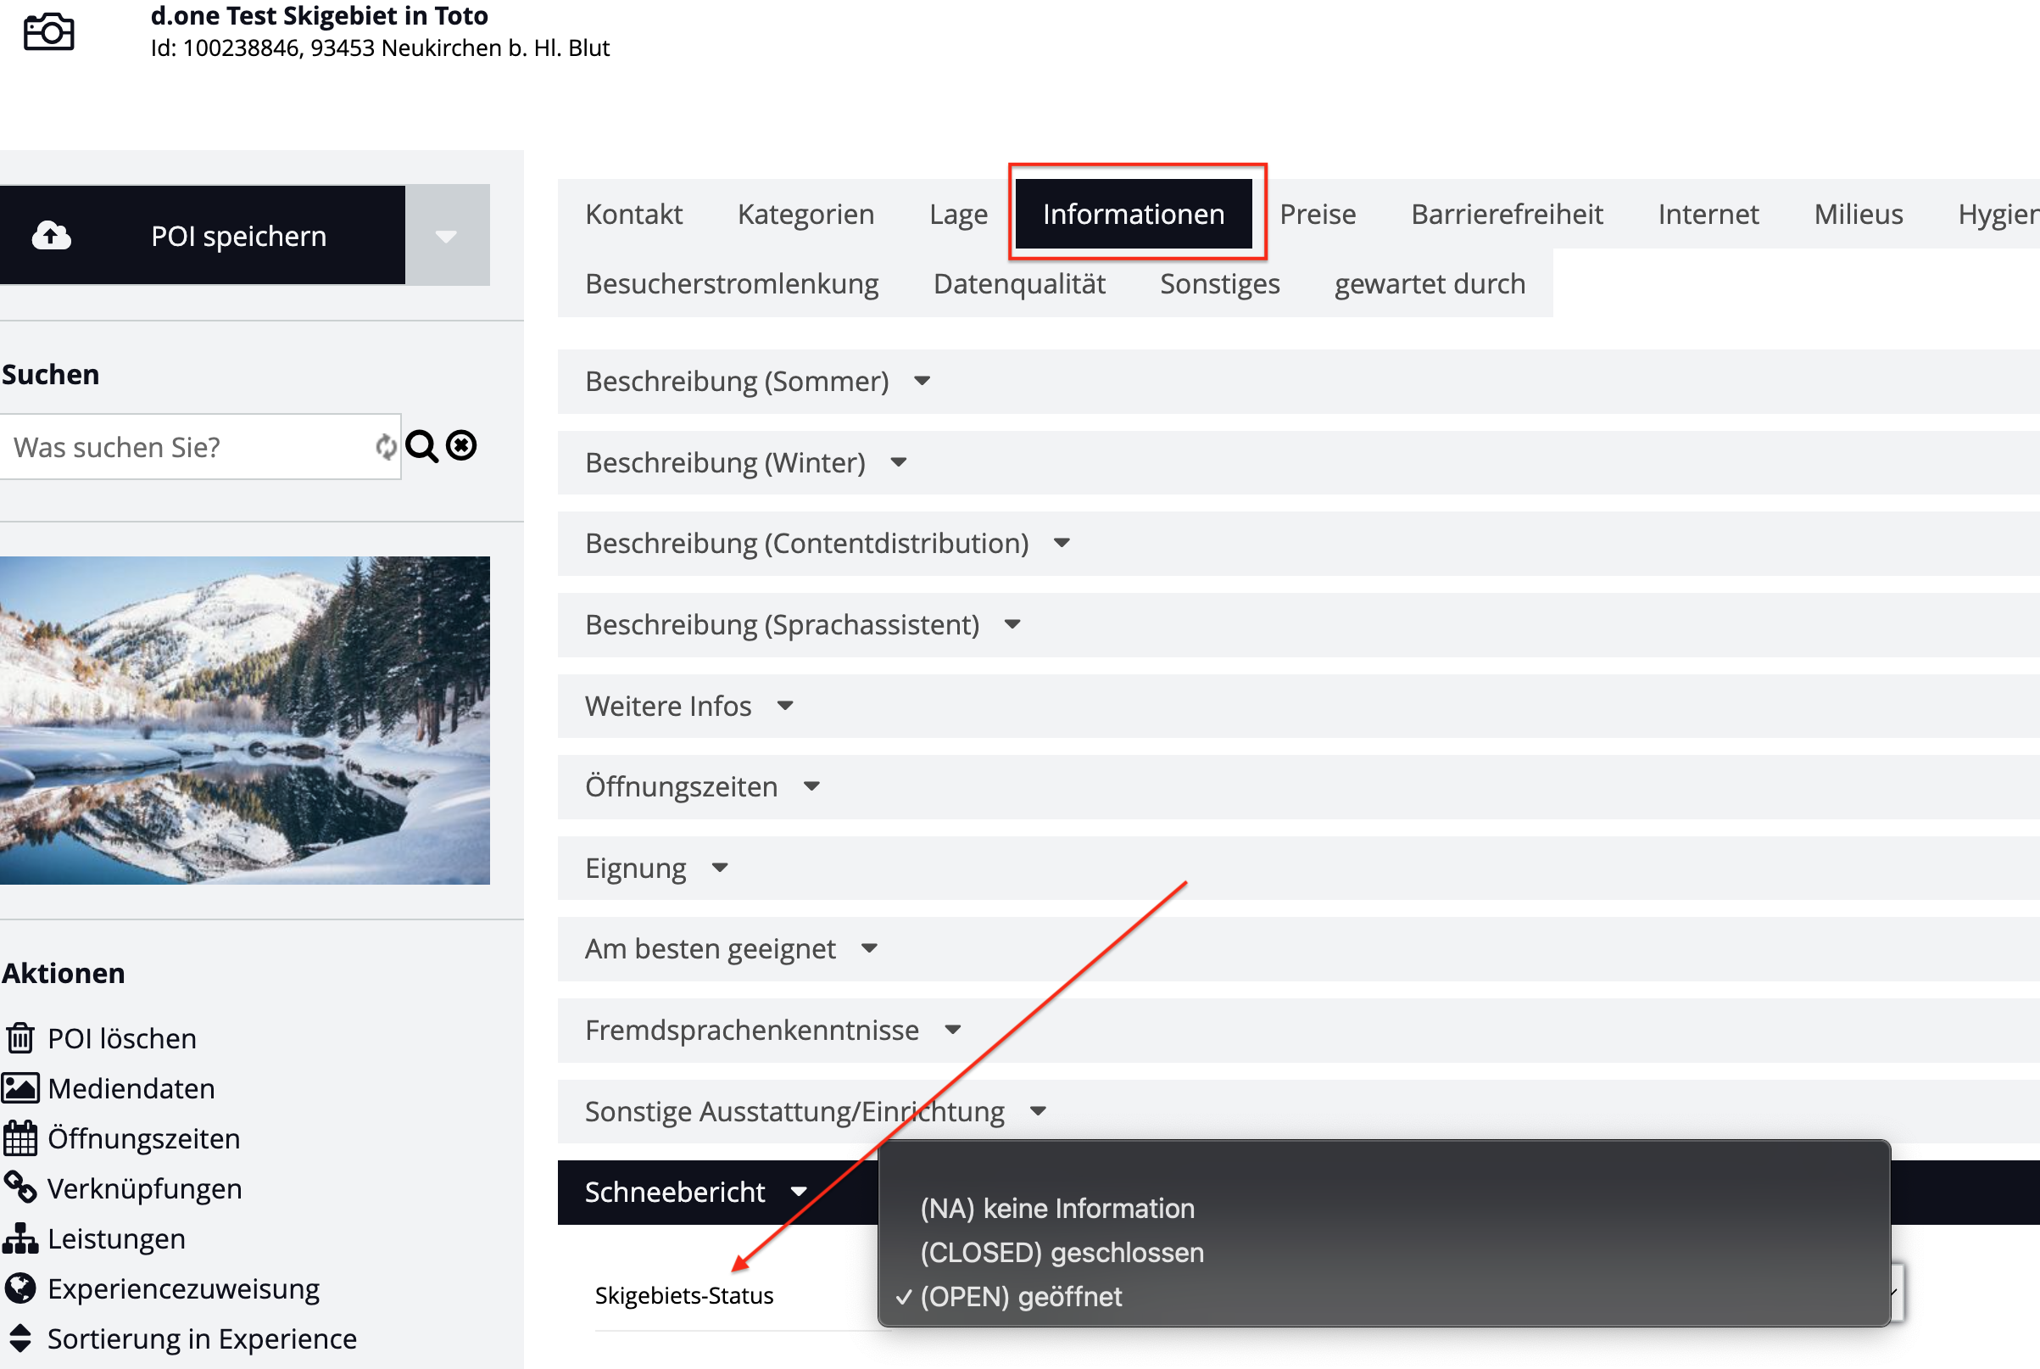Switch to the Preise tab
Screen dimensions: 2040x1369
click(1317, 214)
